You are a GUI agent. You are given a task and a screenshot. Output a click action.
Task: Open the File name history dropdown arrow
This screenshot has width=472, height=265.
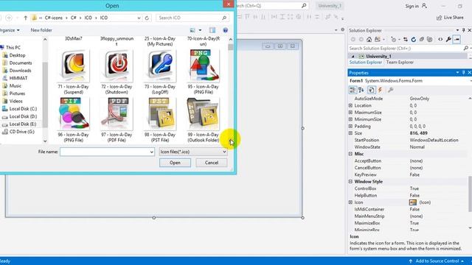(152, 152)
